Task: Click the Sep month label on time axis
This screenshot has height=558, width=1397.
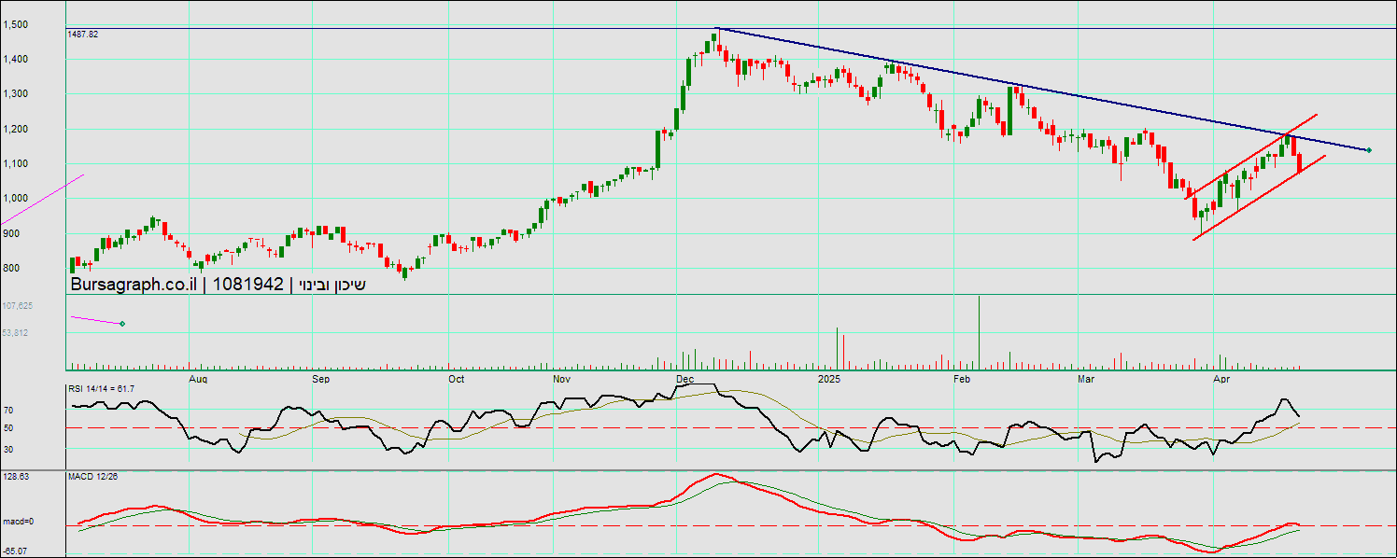Action: pyautogui.click(x=320, y=380)
